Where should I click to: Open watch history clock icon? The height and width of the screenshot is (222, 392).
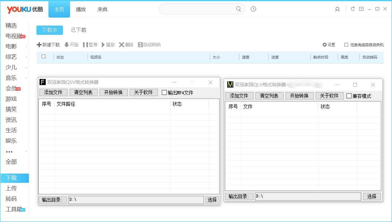point(253,9)
